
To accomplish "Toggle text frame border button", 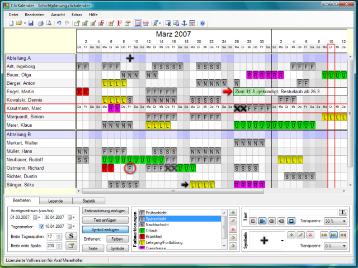I will pyautogui.click(x=291, y=221).
